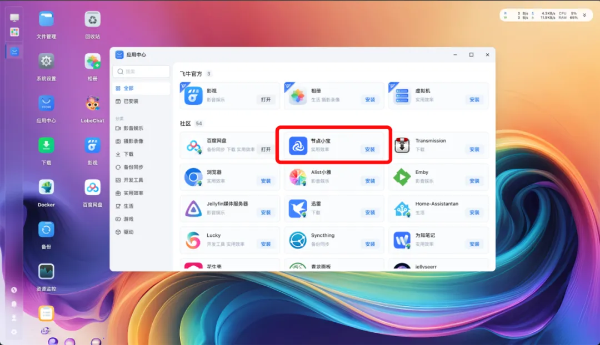Install the Syncthing app
The width and height of the screenshot is (600, 345).
[x=370, y=244]
